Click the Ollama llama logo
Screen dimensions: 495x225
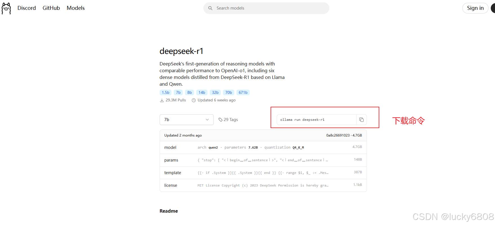[x=6, y=8]
